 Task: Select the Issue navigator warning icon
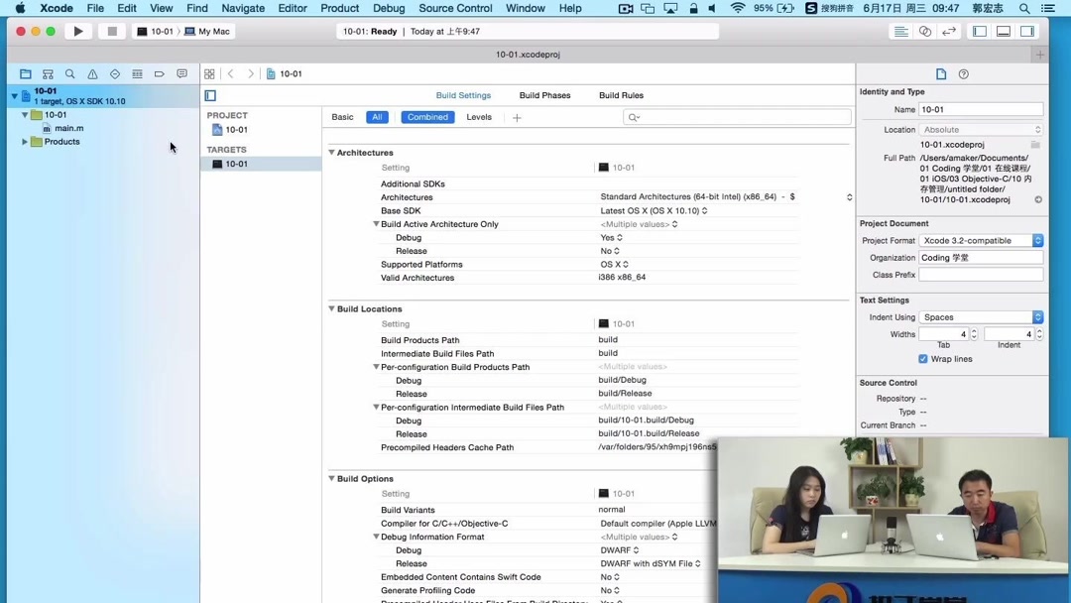tap(91, 73)
